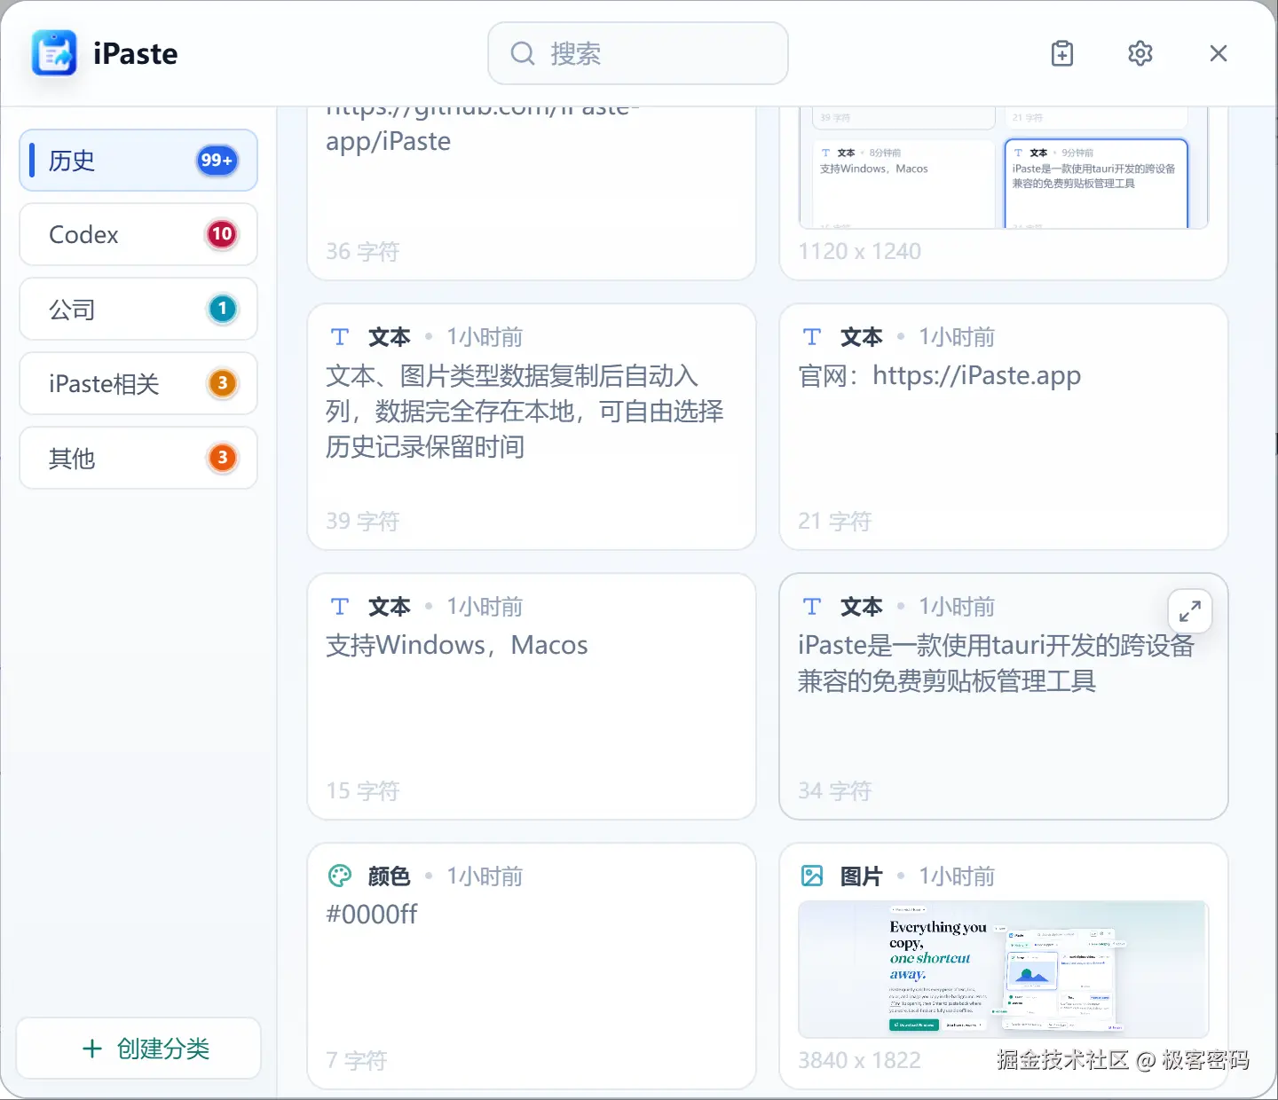The width and height of the screenshot is (1278, 1100).
Task: Click the app/iPaste GitHub link text
Action: tap(389, 142)
